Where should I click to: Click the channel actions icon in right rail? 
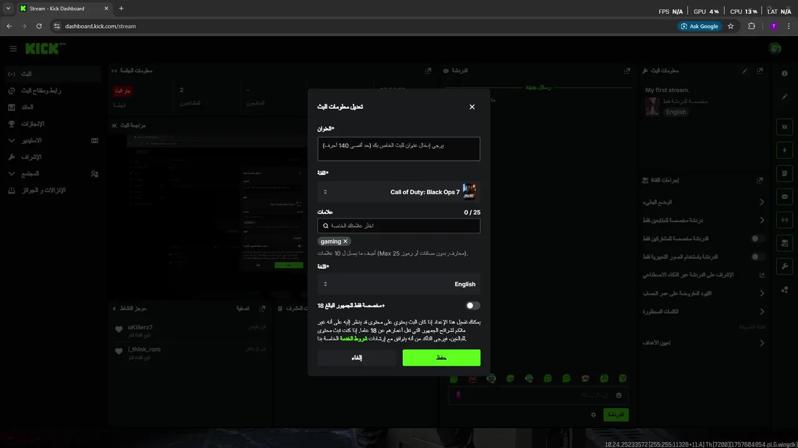(x=784, y=243)
